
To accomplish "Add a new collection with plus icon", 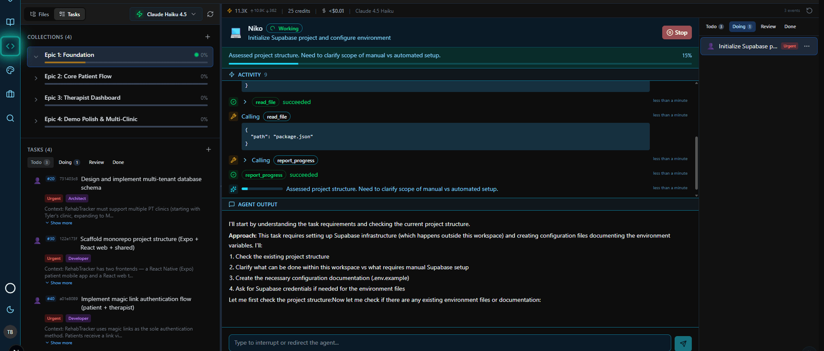I will coord(208,37).
